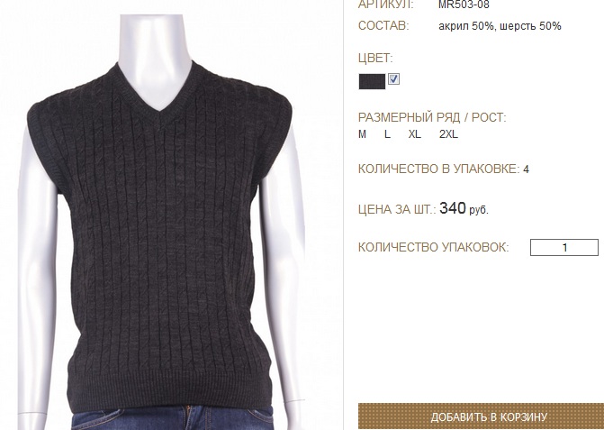Click the article number MR503-08
The width and height of the screenshot is (604, 430).
464,5
